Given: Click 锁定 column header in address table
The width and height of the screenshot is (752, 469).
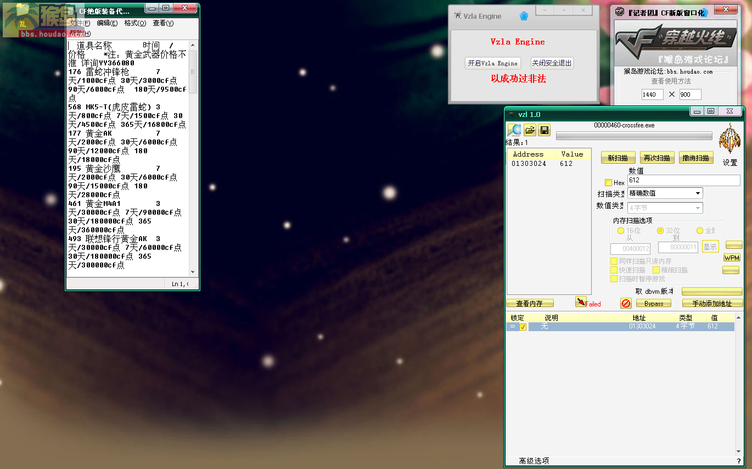Looking at the screenshot, I should [x=517, y=318].
